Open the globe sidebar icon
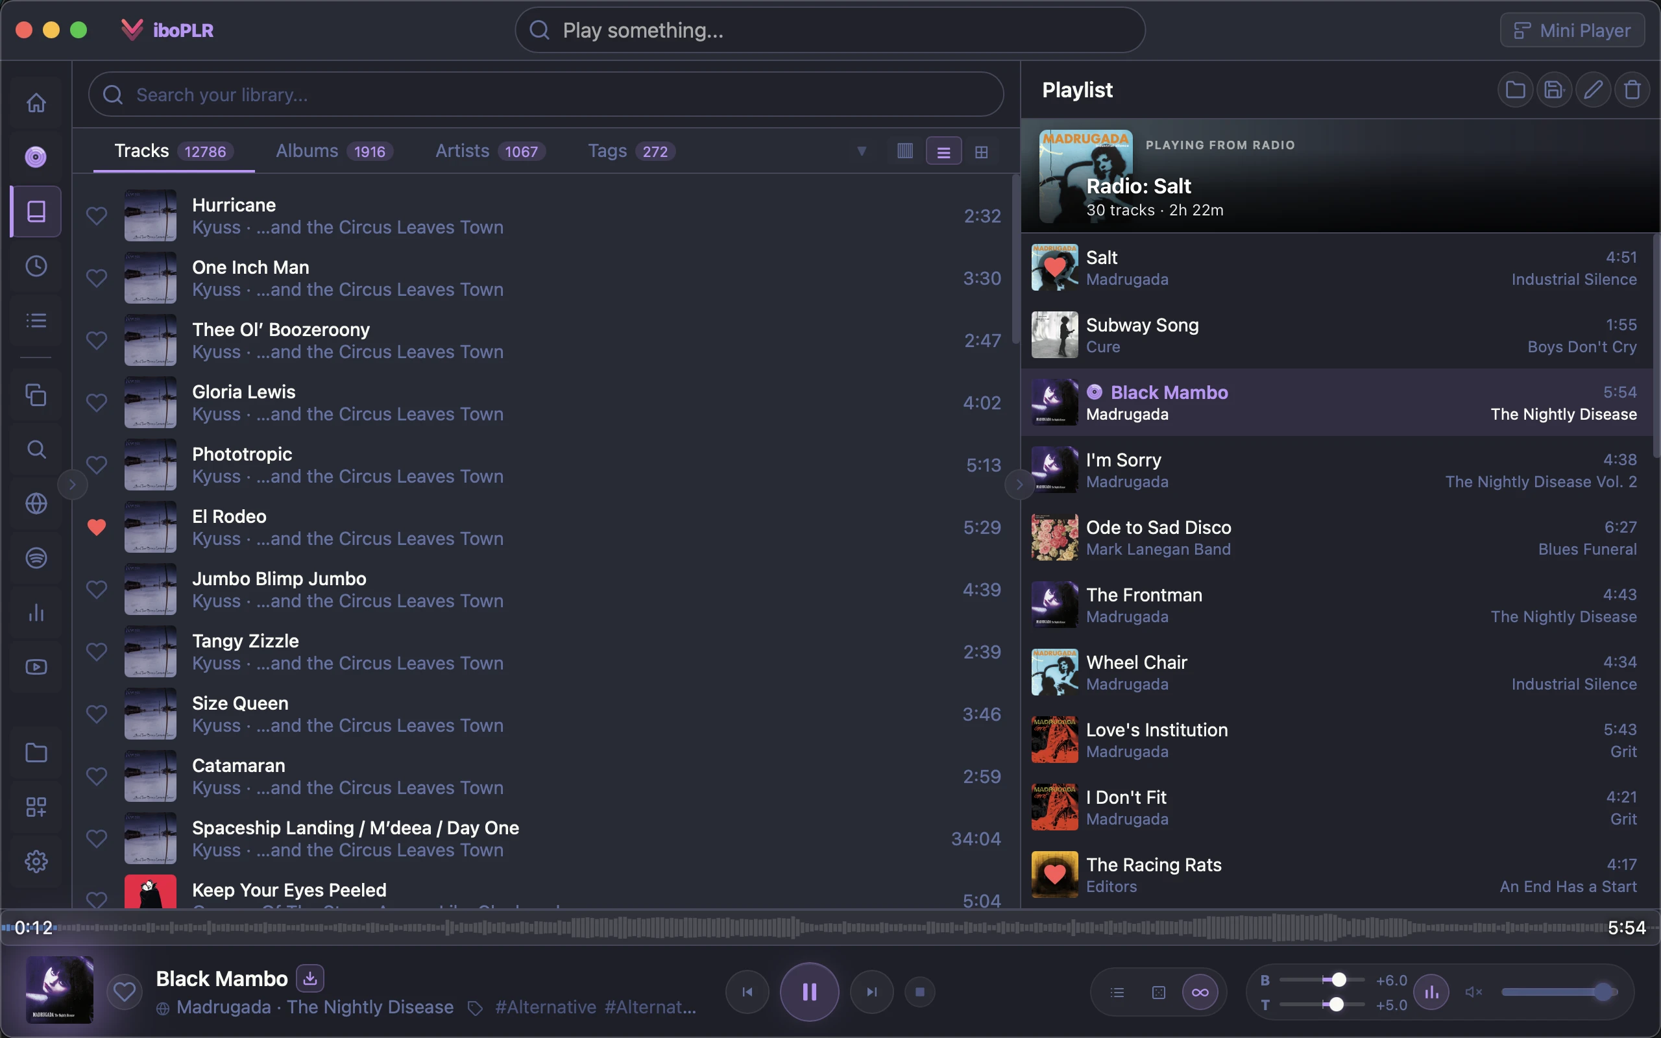Screen dimensions: 1661x1038 [36, 503]
